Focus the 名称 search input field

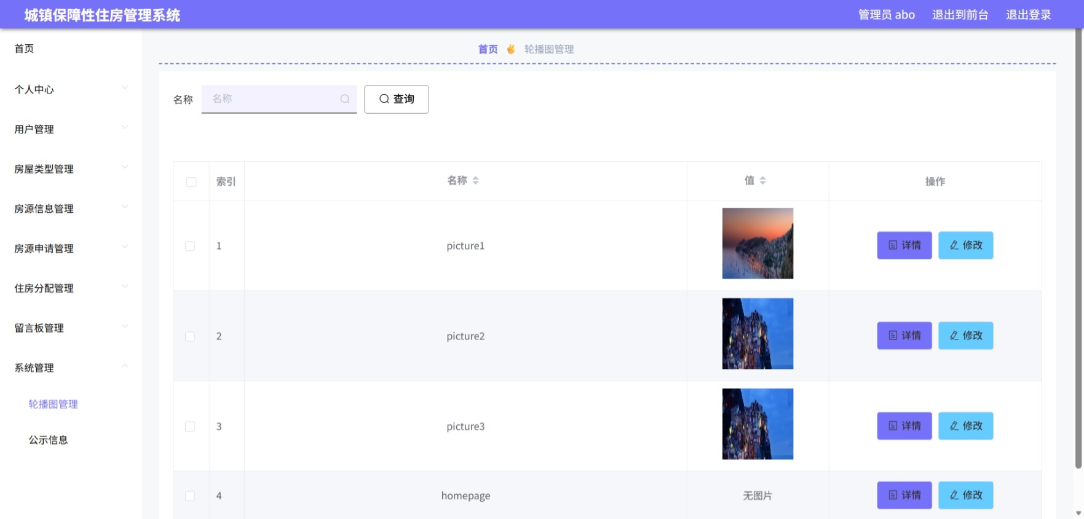pyautogui.click(x=279, y=99)
